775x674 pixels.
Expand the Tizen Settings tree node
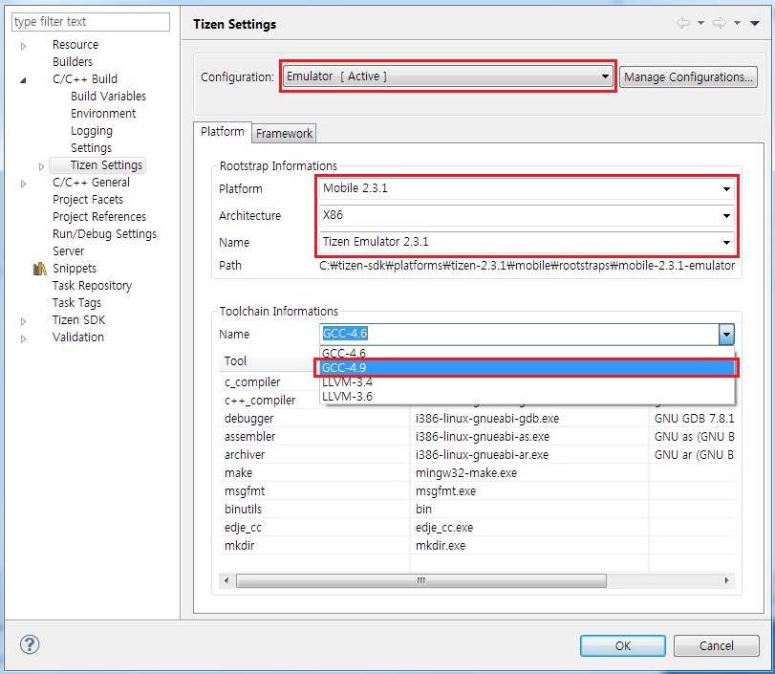pos(41,166)
